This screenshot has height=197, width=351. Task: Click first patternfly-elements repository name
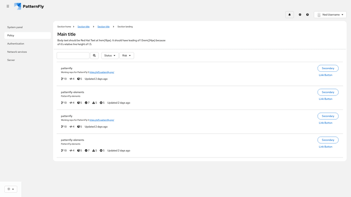click(x=72, y=92)
